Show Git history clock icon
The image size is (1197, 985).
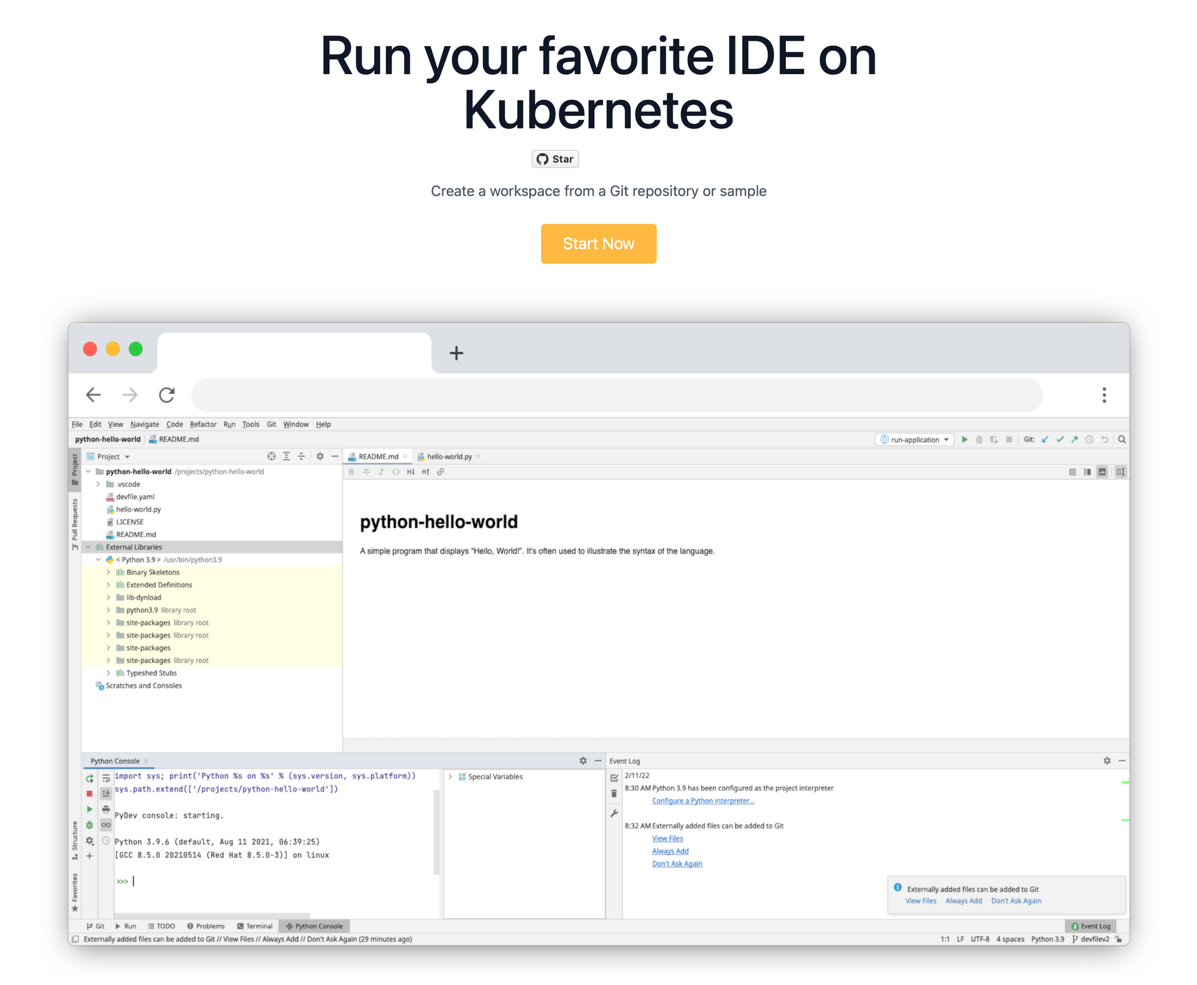(1090, 440)
